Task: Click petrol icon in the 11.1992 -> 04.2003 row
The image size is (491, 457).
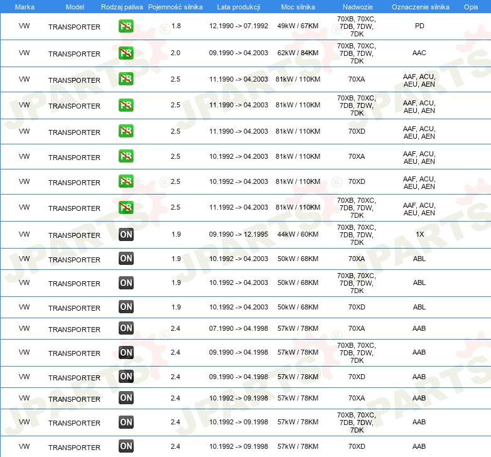Action: point(126,207)
